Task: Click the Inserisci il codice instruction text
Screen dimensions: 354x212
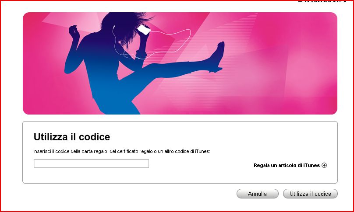Action: click(122, 151)
